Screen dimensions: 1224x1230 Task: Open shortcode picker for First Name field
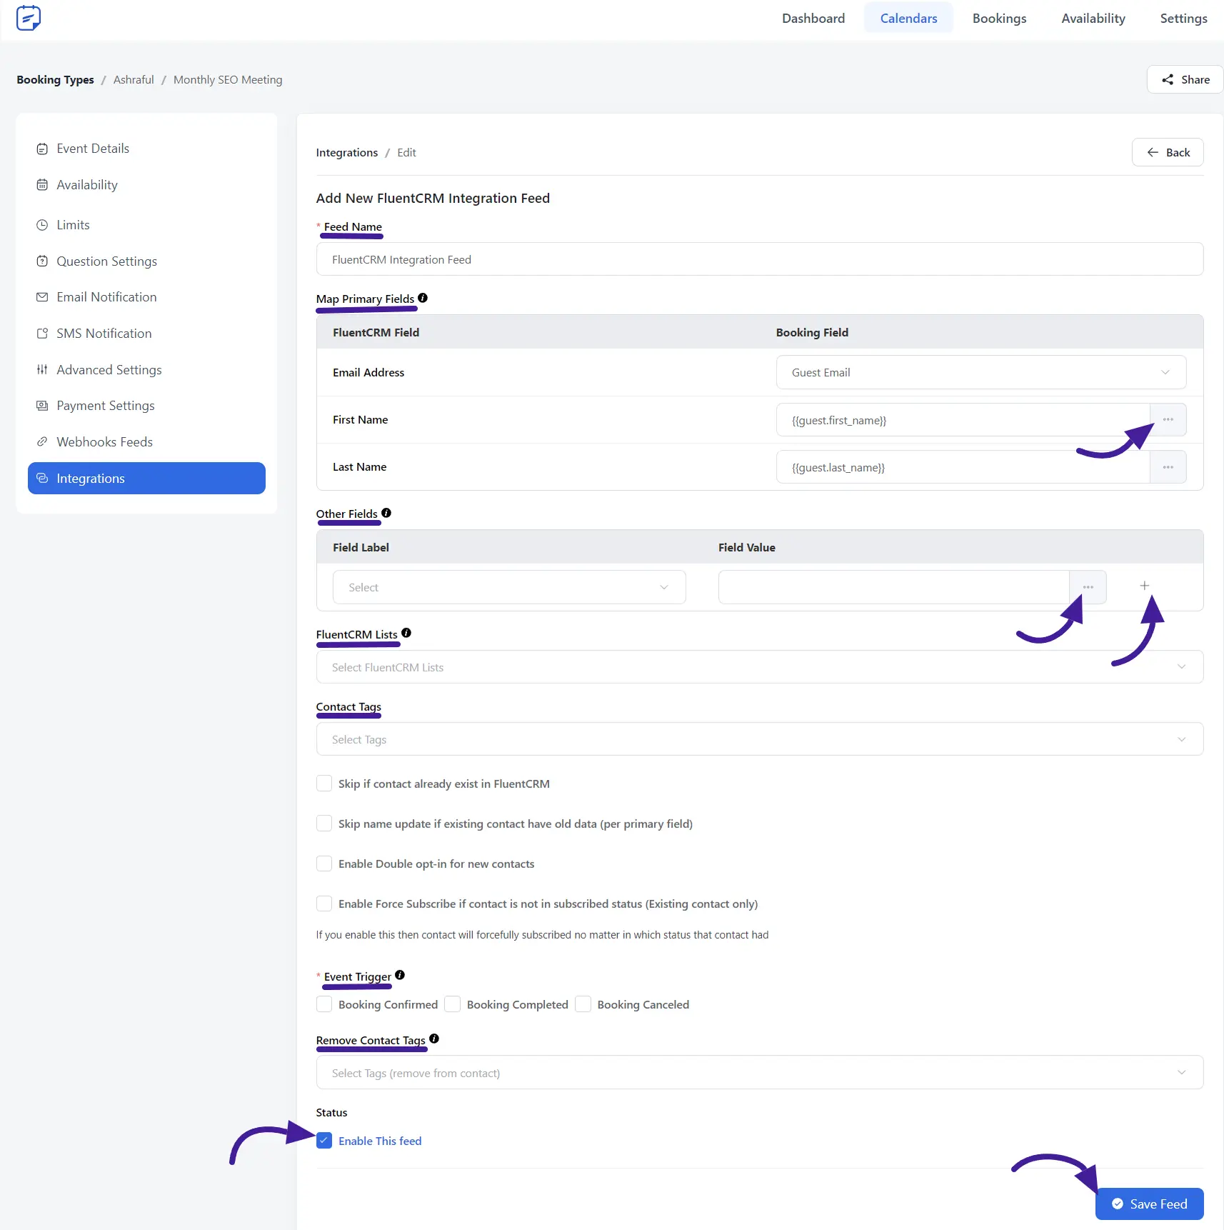(x=1168, y=420)
